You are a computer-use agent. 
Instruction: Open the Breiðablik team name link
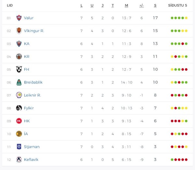pos(33,82)
